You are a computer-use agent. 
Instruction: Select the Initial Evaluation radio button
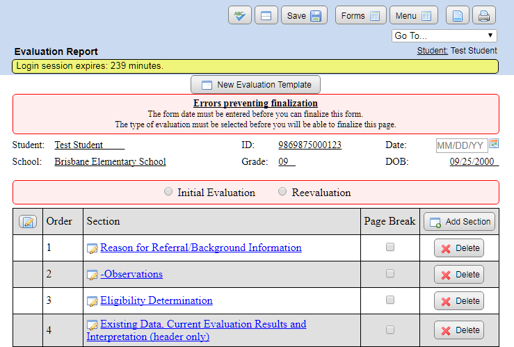tap(168, 192)
